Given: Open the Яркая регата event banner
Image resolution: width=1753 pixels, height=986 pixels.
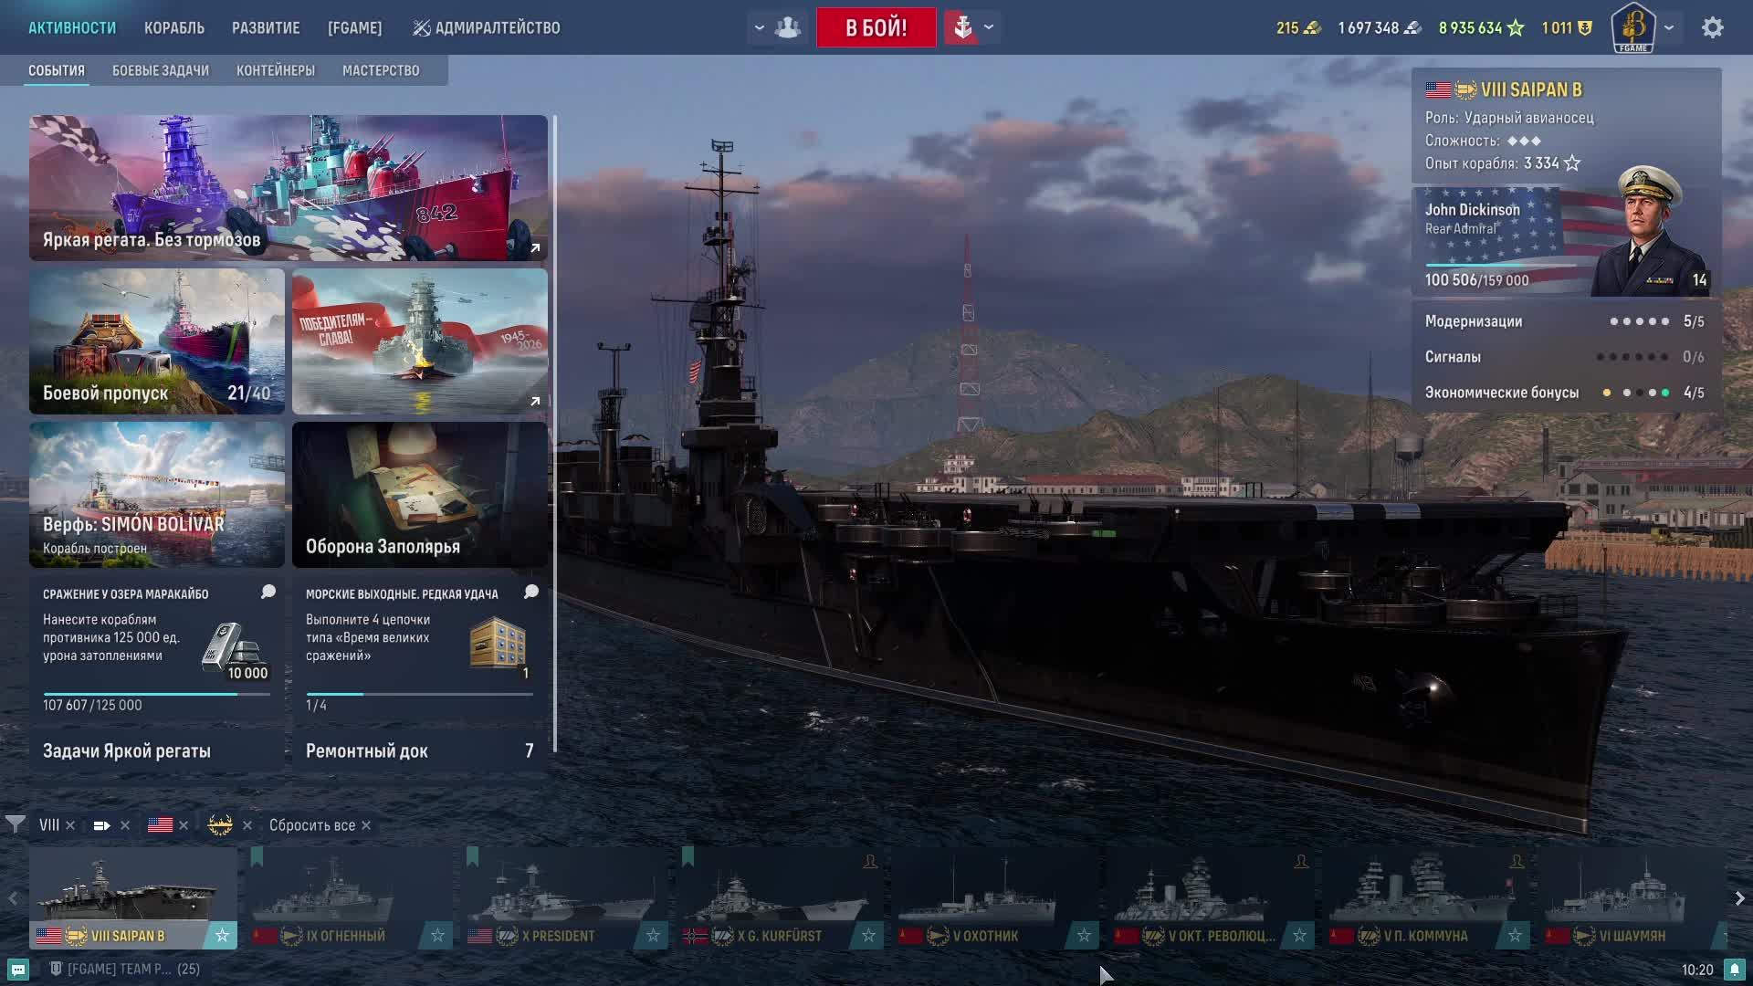Looking at the screenshot, I should [x=289, y=188].
